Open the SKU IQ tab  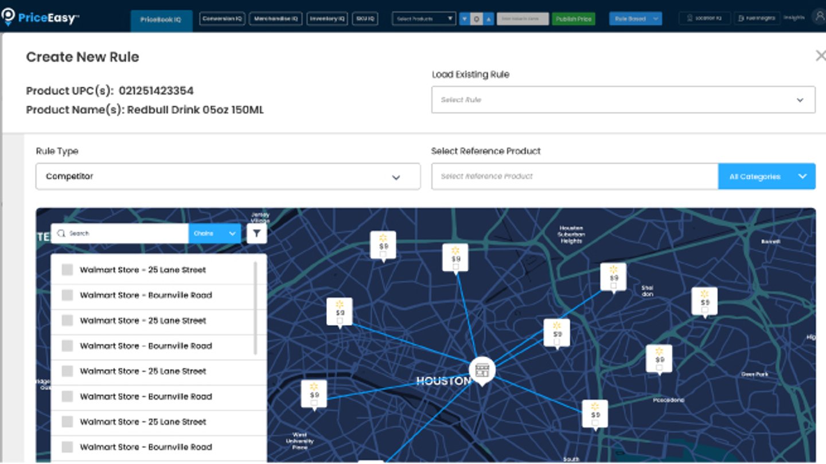(364, 19)
